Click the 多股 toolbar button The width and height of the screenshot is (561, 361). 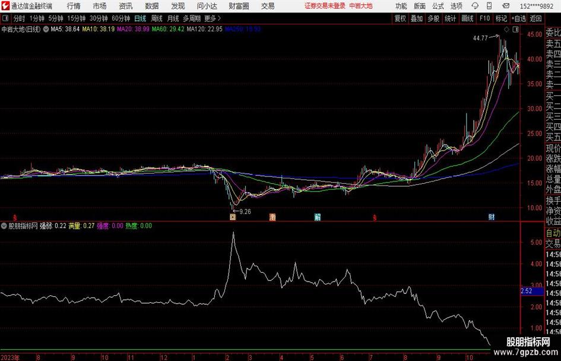click(x=433, y=18)
